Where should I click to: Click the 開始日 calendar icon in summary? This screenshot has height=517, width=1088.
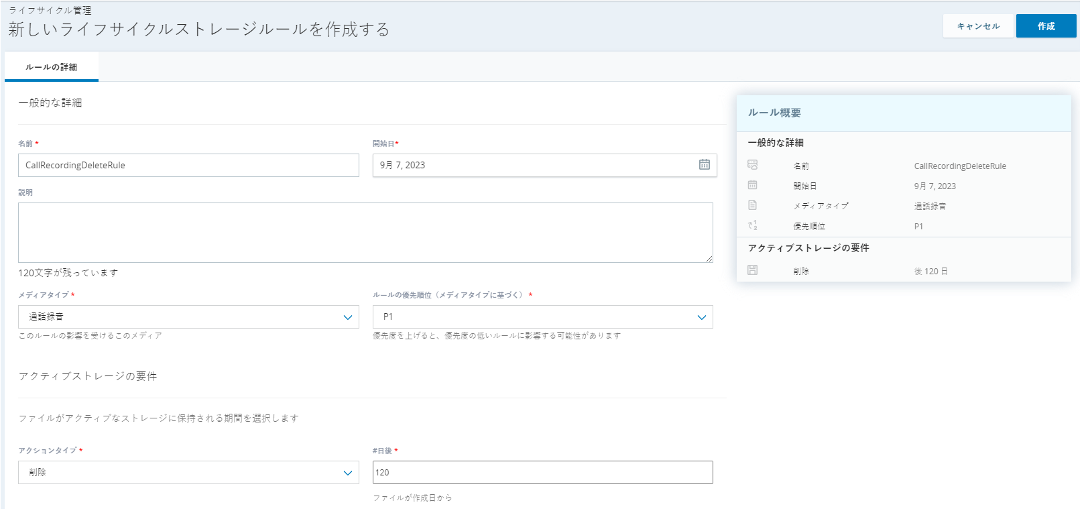(x=752, y=185)
